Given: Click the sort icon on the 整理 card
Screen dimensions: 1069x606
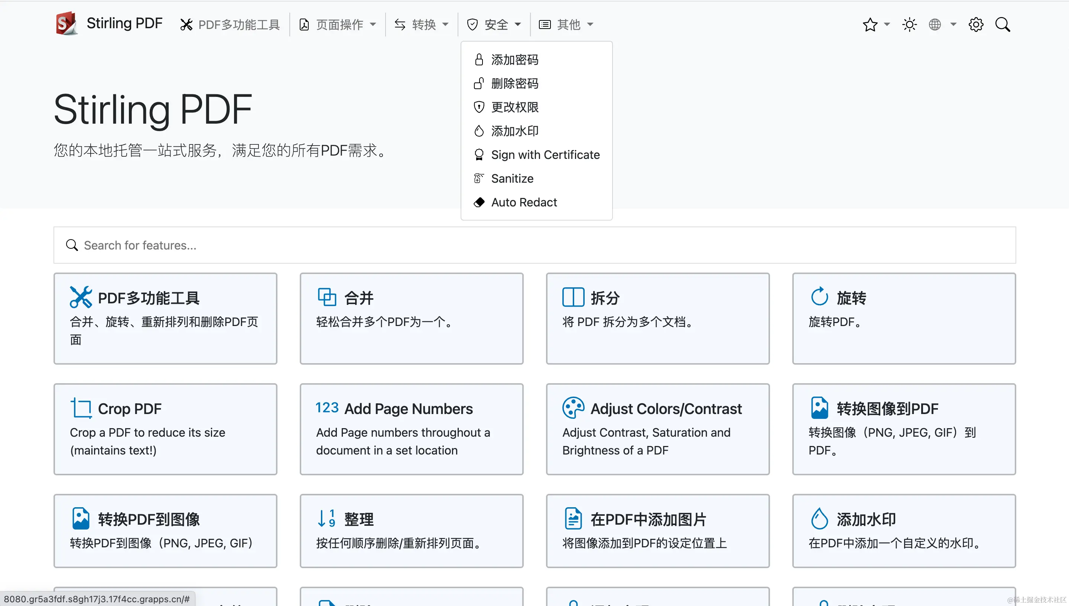Looking at the screenshot, I should click(x=327, y=519).
